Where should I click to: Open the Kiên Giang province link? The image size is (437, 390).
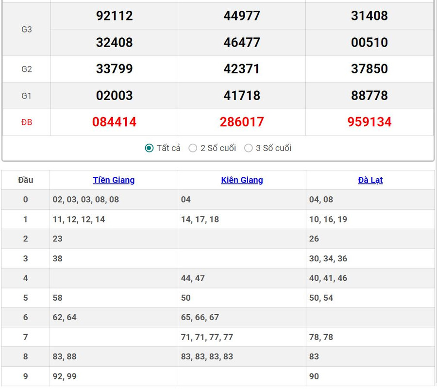pos(242,180)
